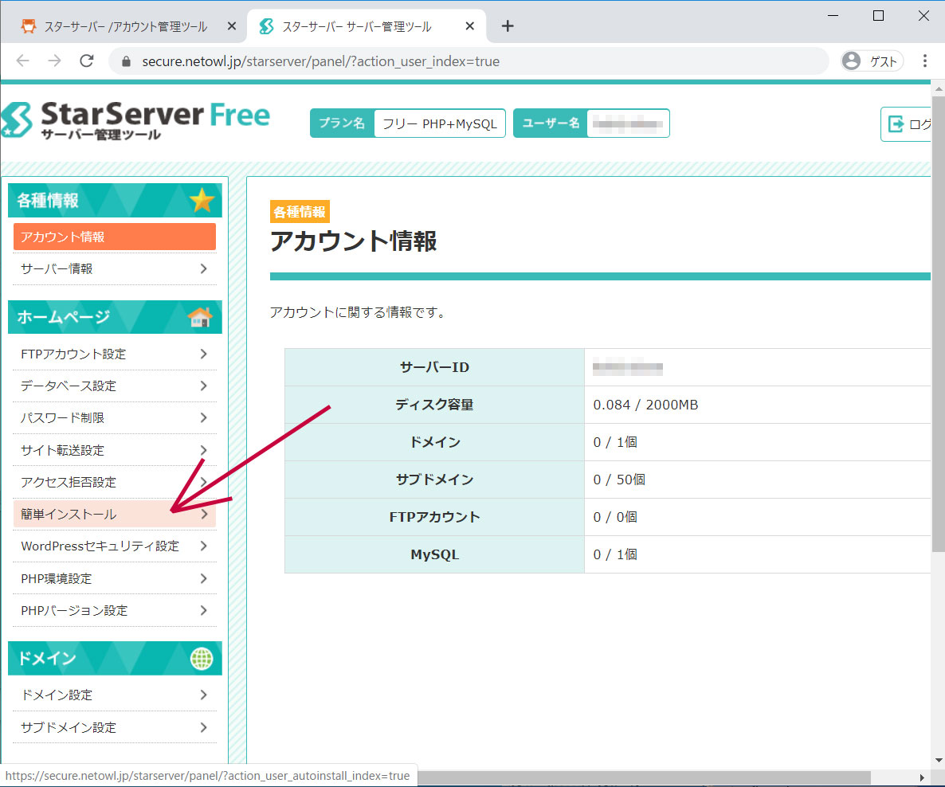Click the horizontal page scrollbar
This screenshot has height=787, width=945.
(x=645, y=777)
